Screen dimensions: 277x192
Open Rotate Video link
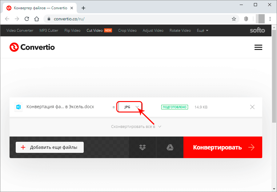point(180,31)
